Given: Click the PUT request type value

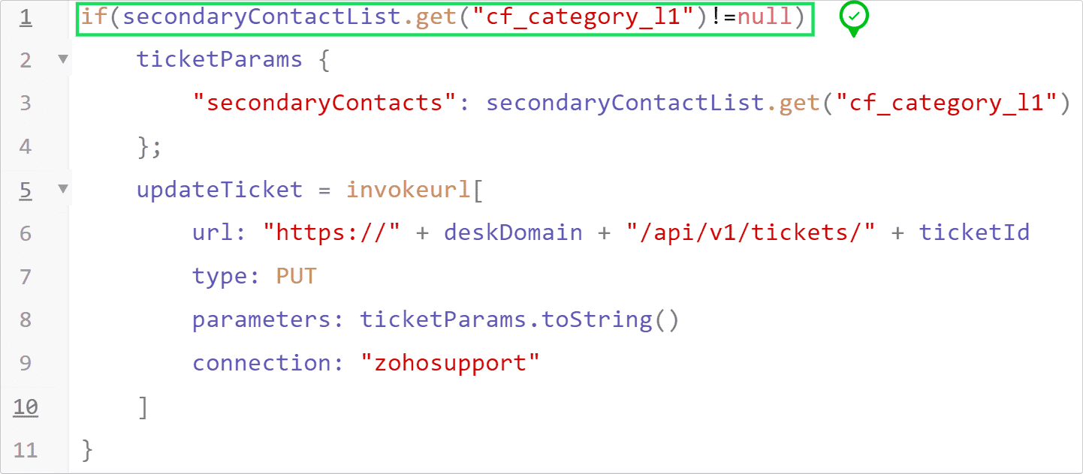Looking at the screenshot, I should pyautogui.click(x=297, y=277).
